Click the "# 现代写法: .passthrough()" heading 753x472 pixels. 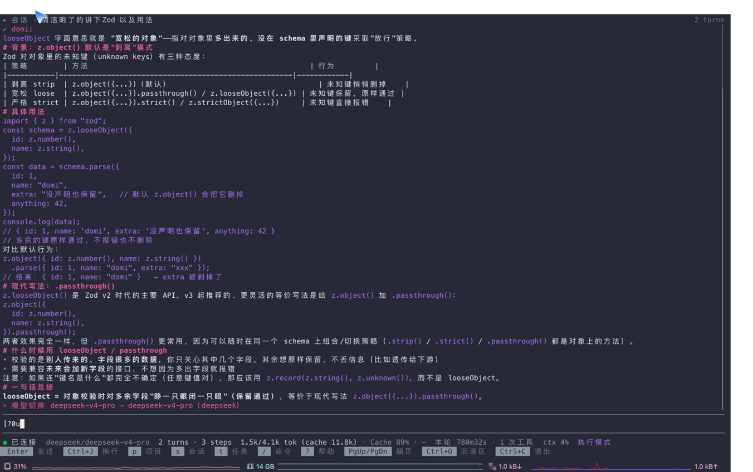click(59, 286)
